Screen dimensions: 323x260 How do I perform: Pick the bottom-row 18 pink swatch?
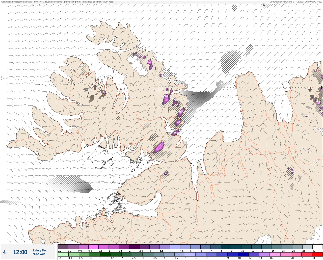pyautogui.click(x=286, y=254)
